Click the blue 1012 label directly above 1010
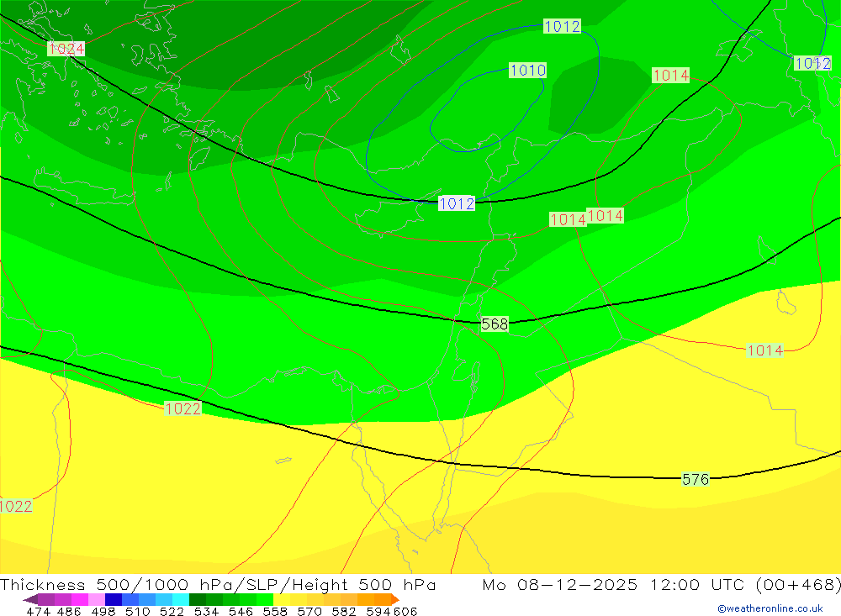 click(562, 26)
